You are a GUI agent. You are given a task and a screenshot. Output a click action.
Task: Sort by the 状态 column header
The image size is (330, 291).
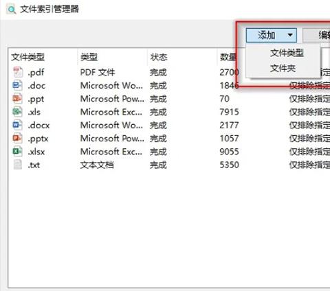point(159,57)
